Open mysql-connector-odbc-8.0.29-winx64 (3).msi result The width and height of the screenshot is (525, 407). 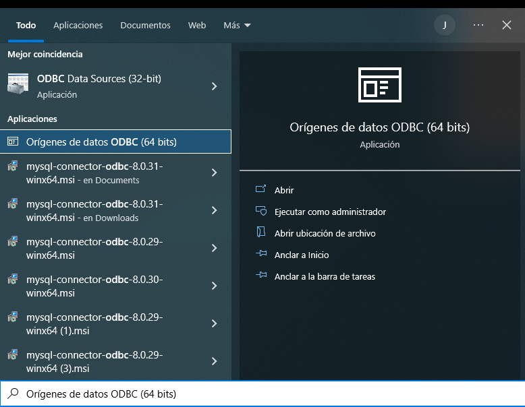click(x=115, y=362)
